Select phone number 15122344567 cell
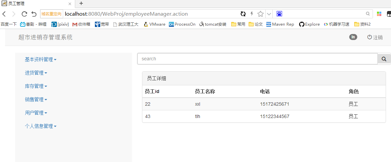Screen dimensions: 391x162 click(275, 116)
